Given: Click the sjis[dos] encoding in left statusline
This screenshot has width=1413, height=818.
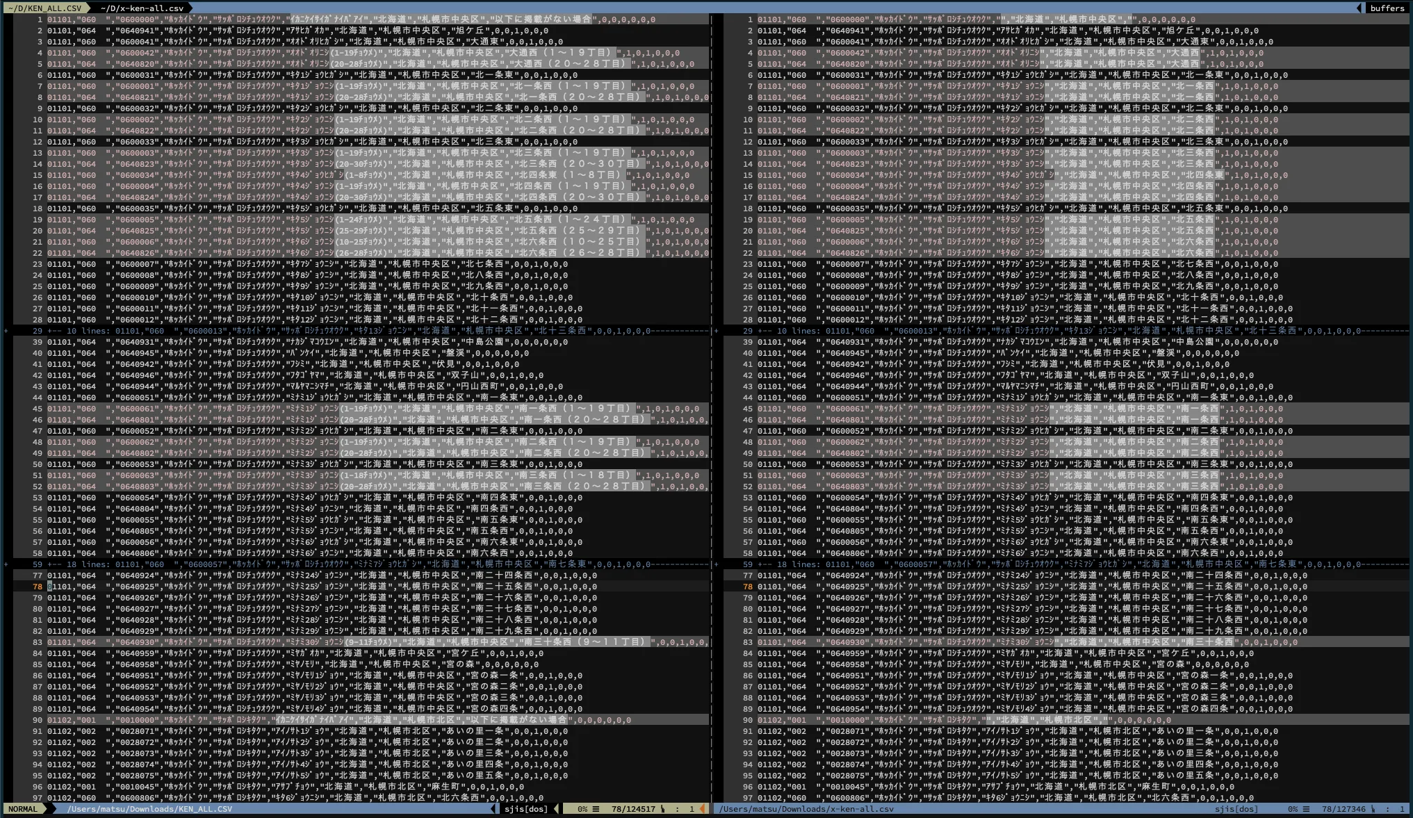Looking at the screenshot, I should coord(525,809).
